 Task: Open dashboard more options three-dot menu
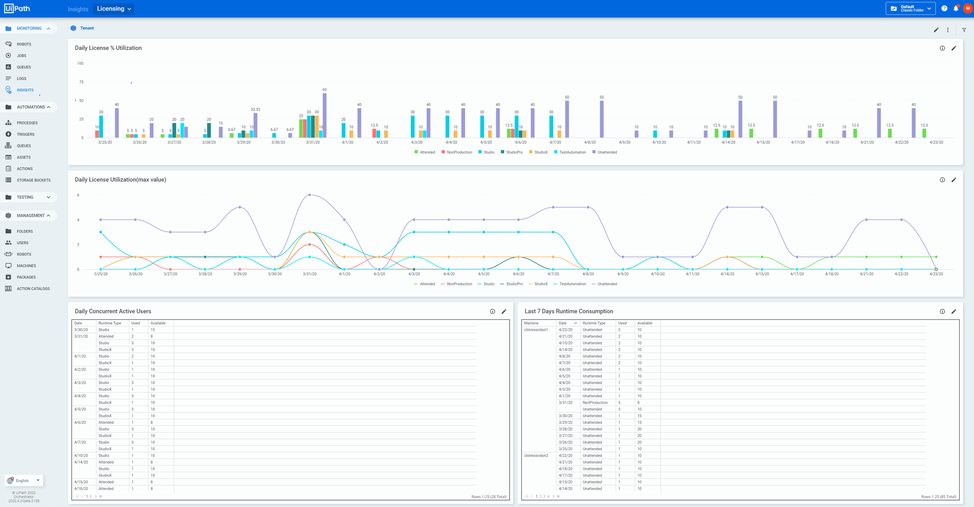948,30
